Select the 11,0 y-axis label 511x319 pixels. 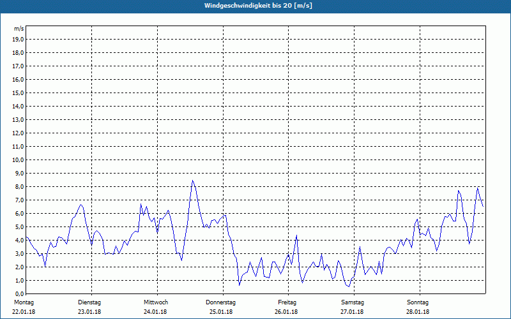(18, 147)
